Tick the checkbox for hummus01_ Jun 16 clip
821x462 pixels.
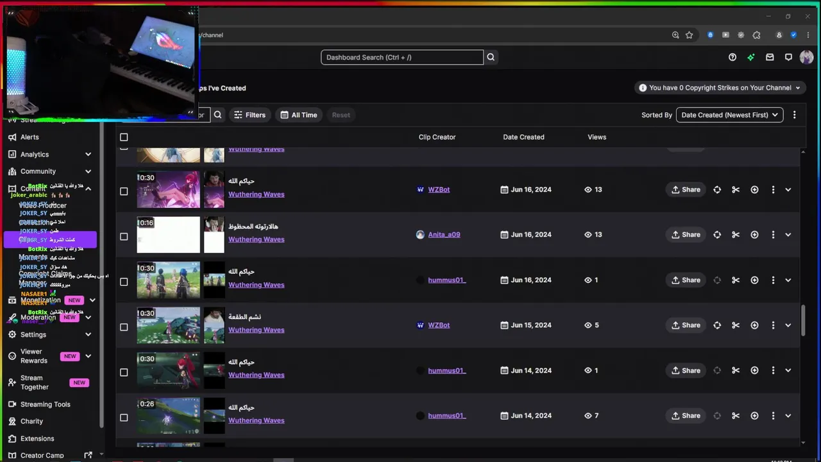124,282
